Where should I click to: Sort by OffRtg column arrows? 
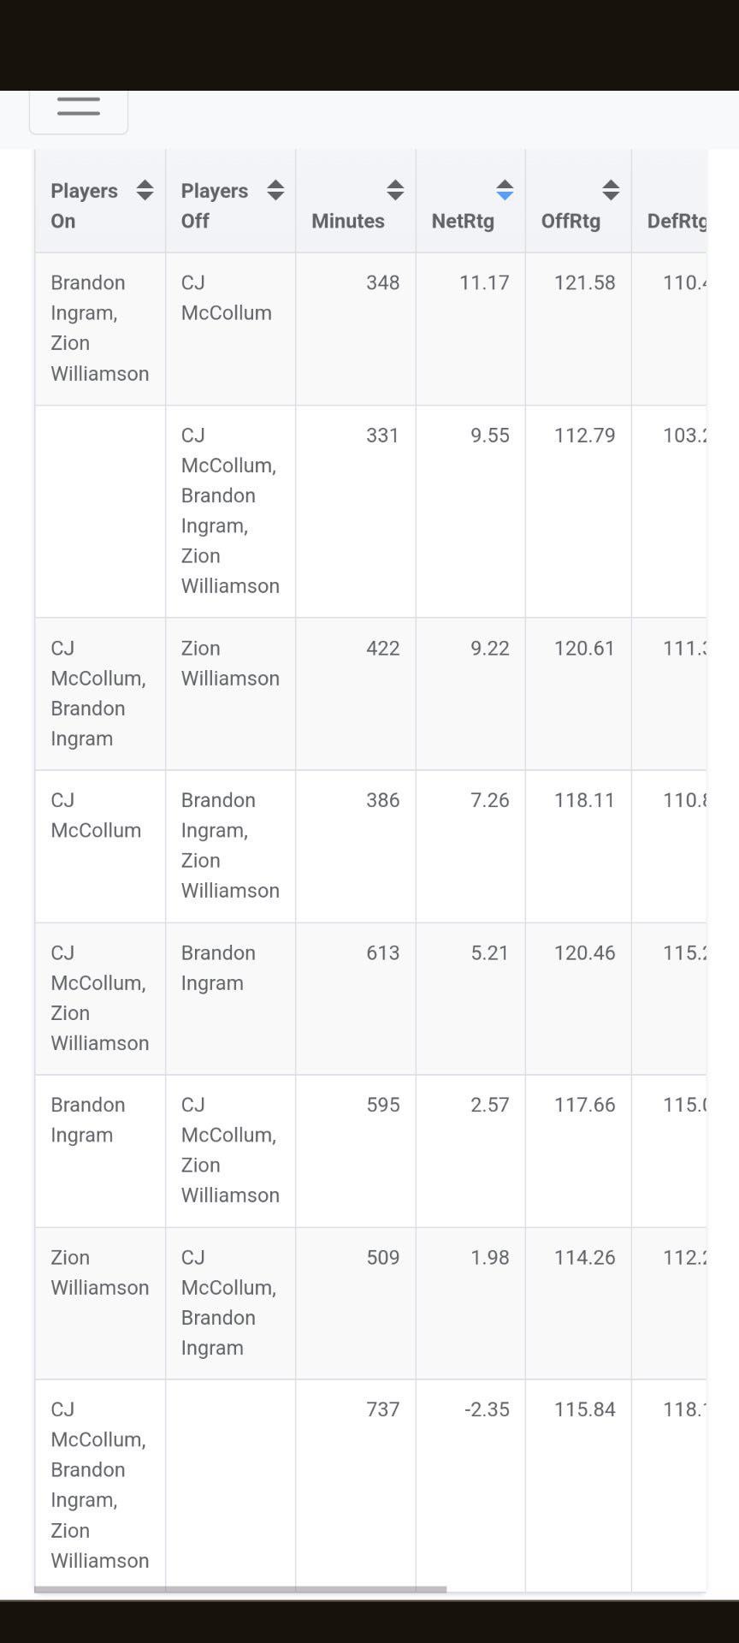coord(611,190)
